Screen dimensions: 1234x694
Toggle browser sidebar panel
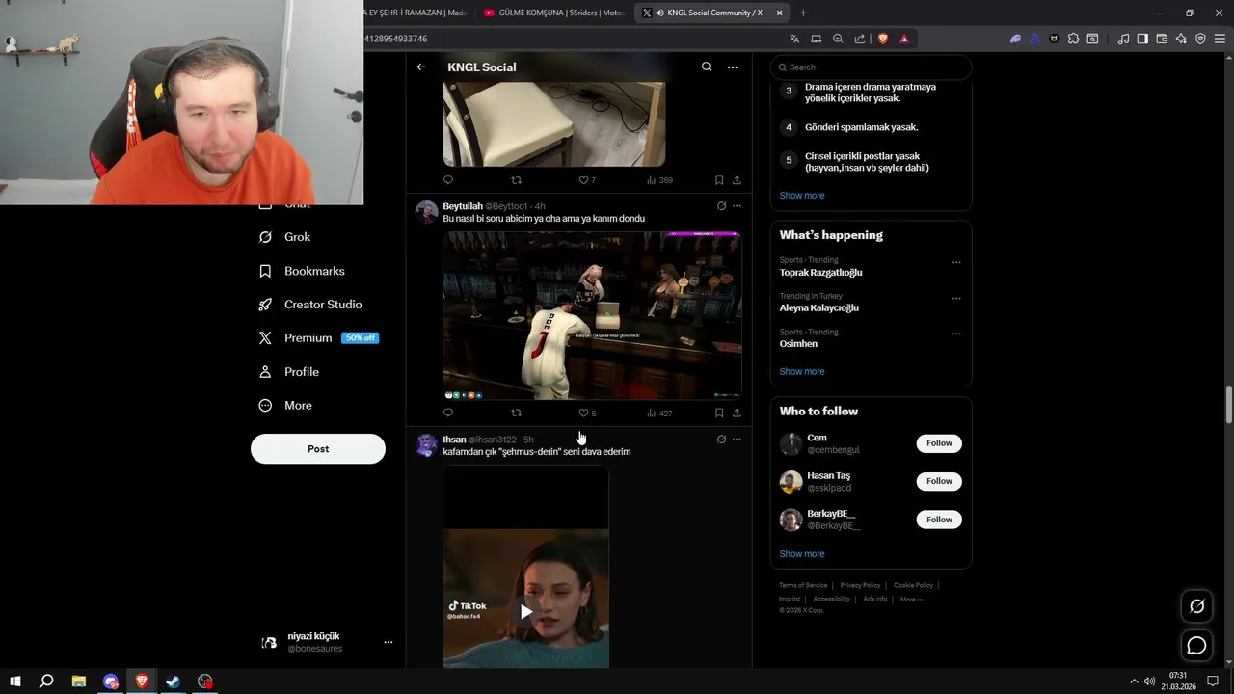[1142, 39]
